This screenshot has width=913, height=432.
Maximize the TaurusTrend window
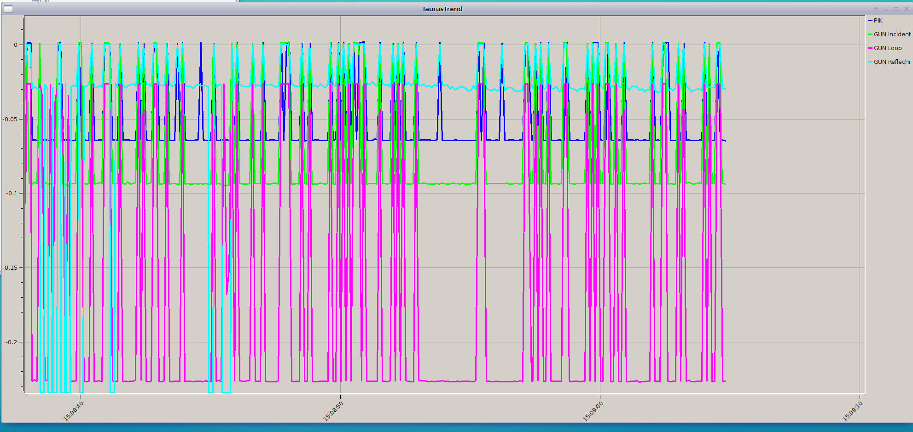coord(896,9)
